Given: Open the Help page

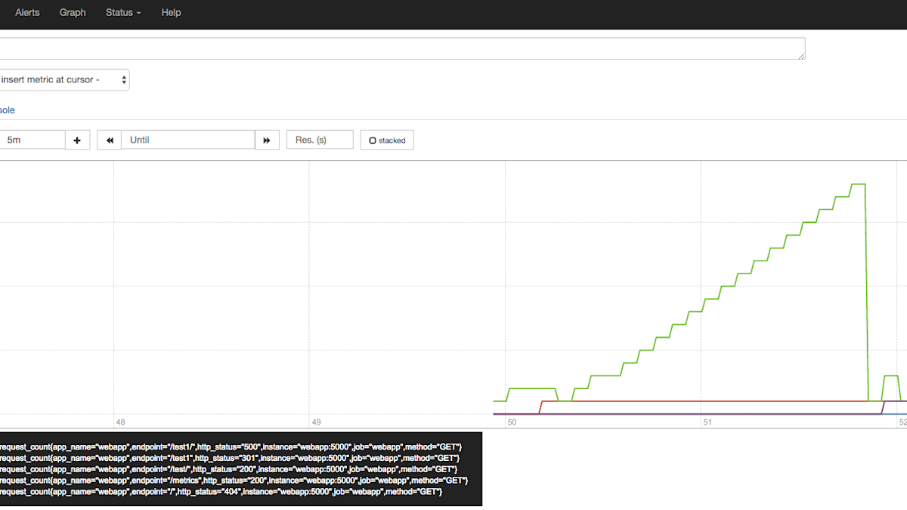Looking at the screenshot, I should (171, 13).
